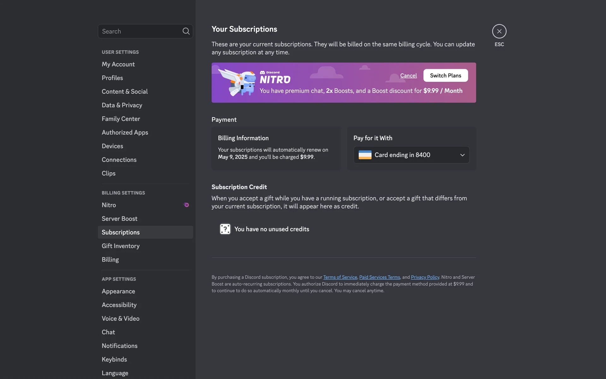Open Chat settings
This screenshot has height=379, width=606.
(x=145, y=332)
